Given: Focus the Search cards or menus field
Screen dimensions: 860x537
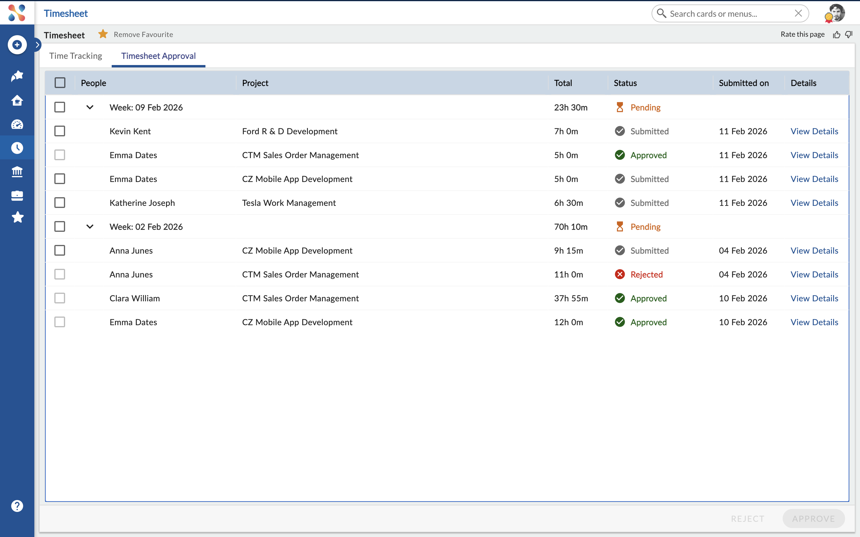Looking at the screenshot, I should point(729,13).
